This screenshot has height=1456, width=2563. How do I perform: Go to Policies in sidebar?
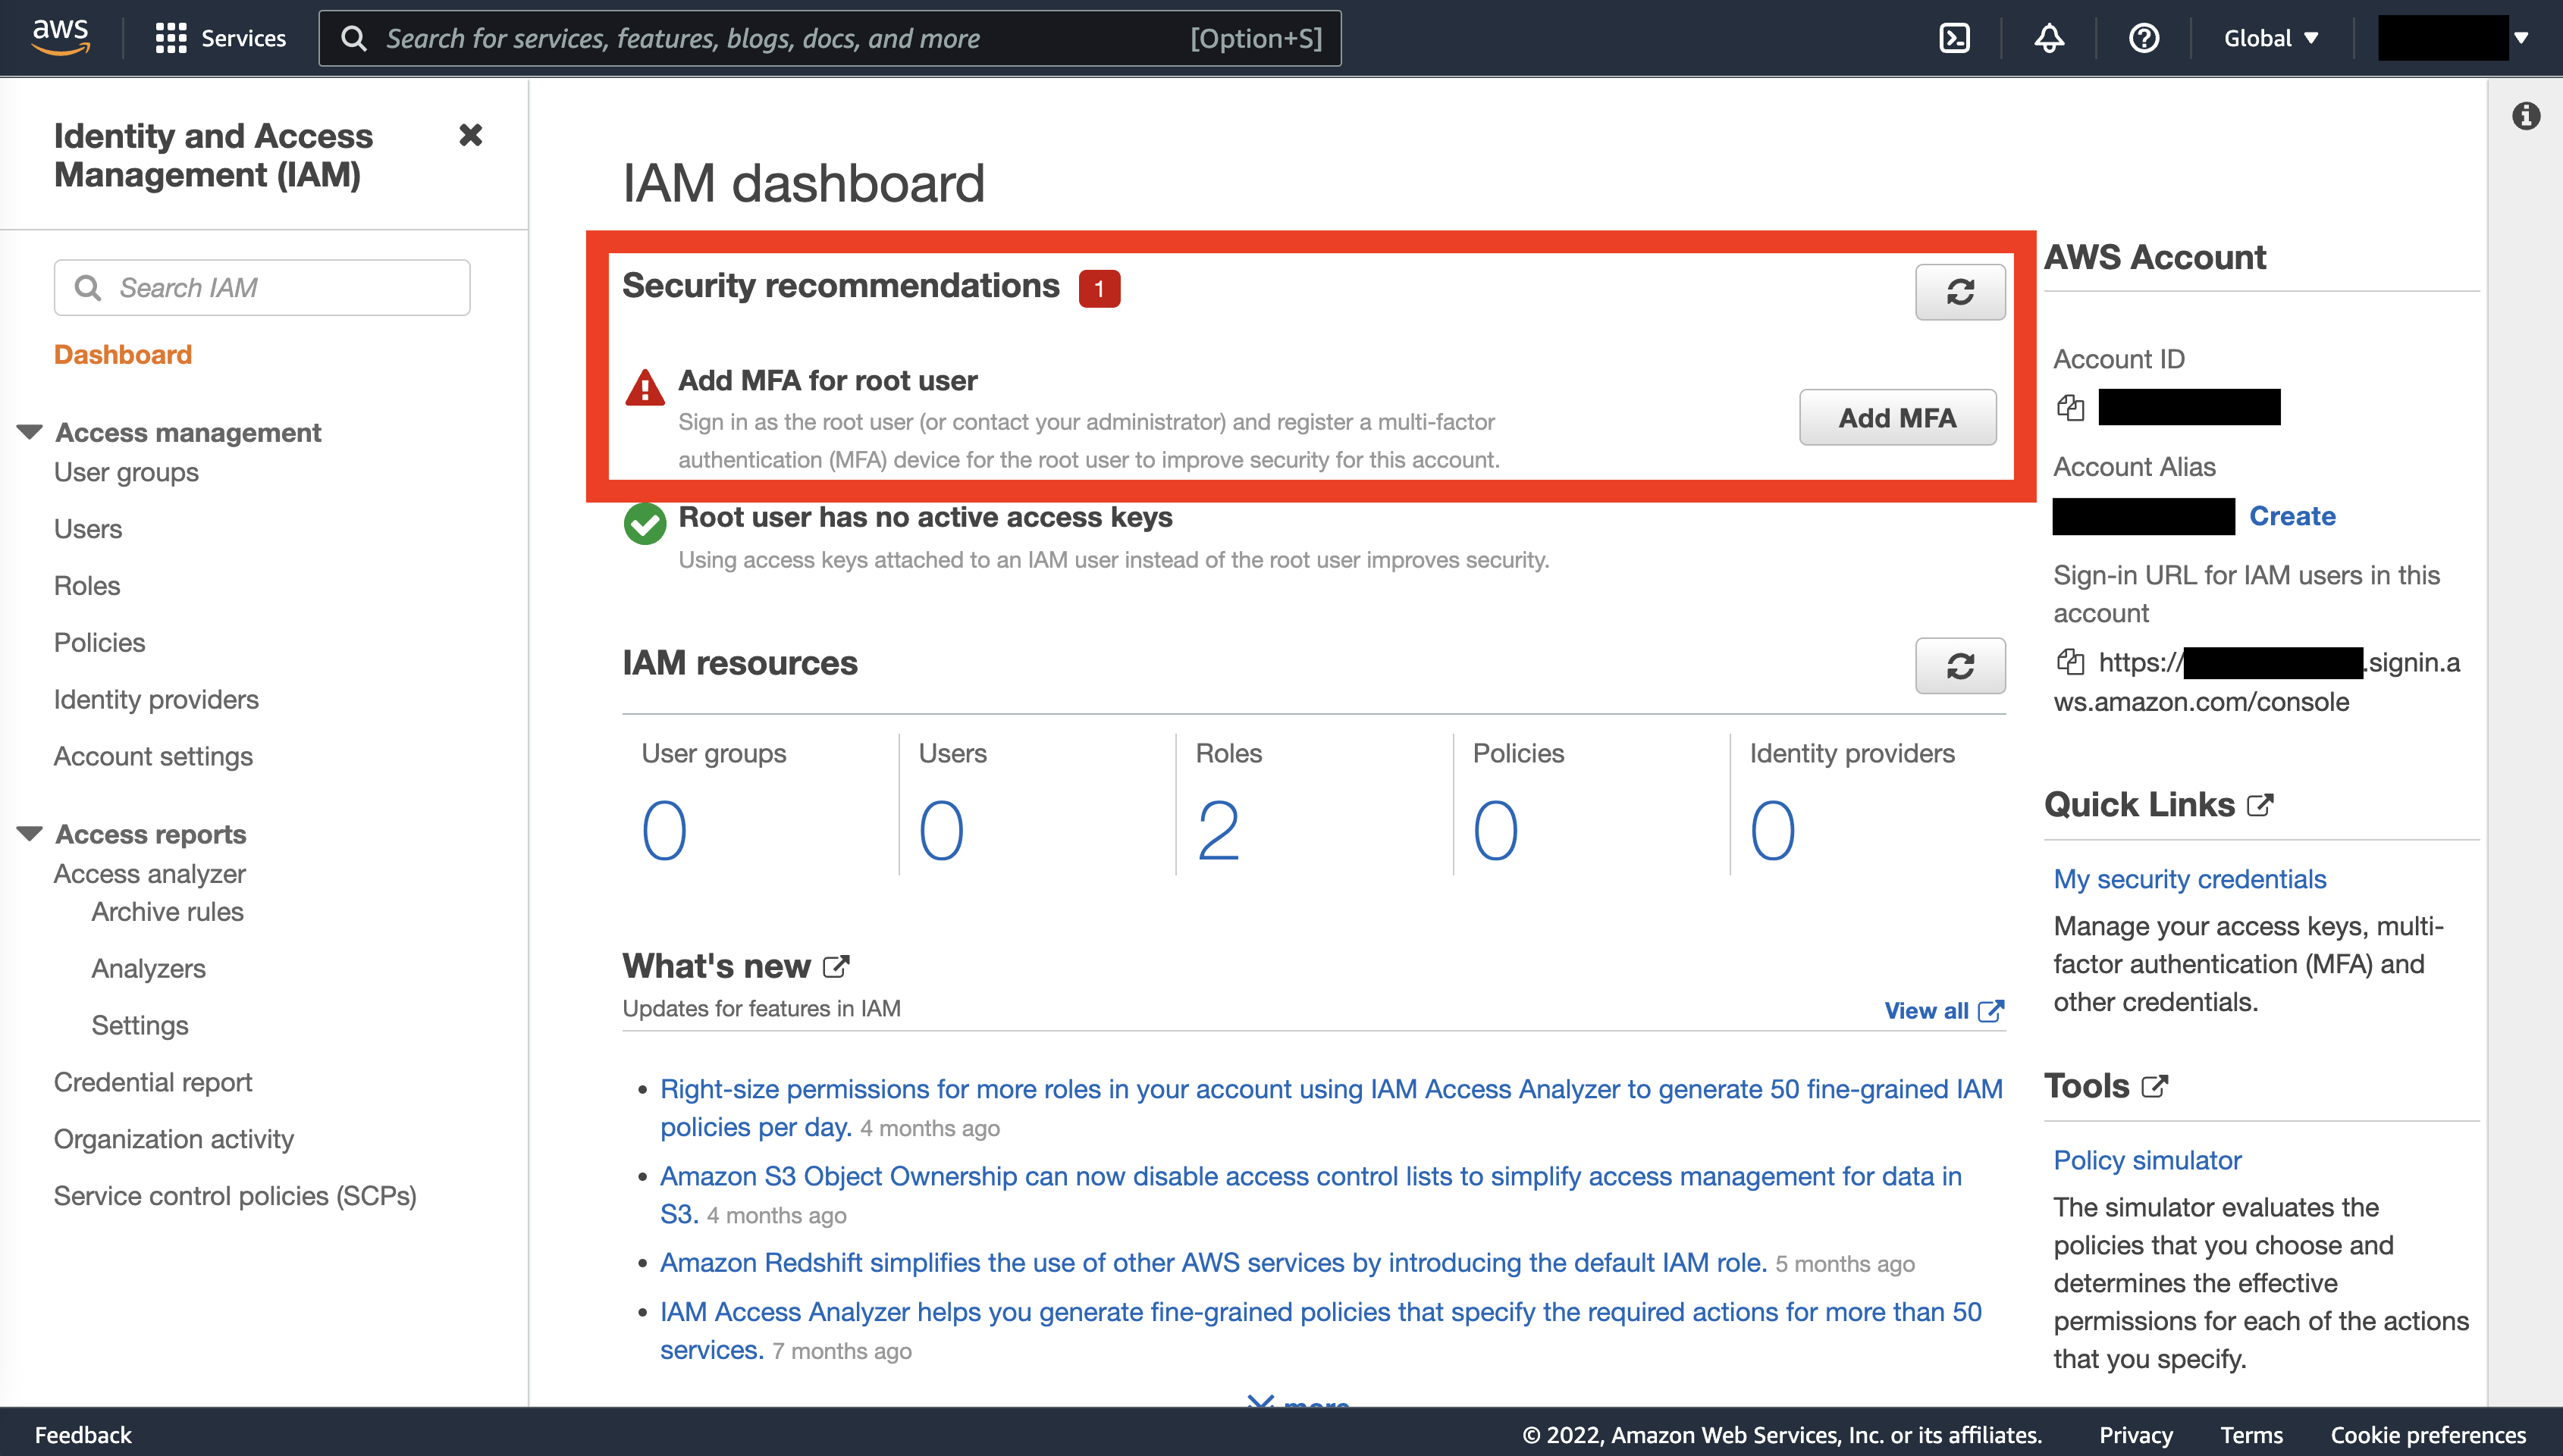99,643
